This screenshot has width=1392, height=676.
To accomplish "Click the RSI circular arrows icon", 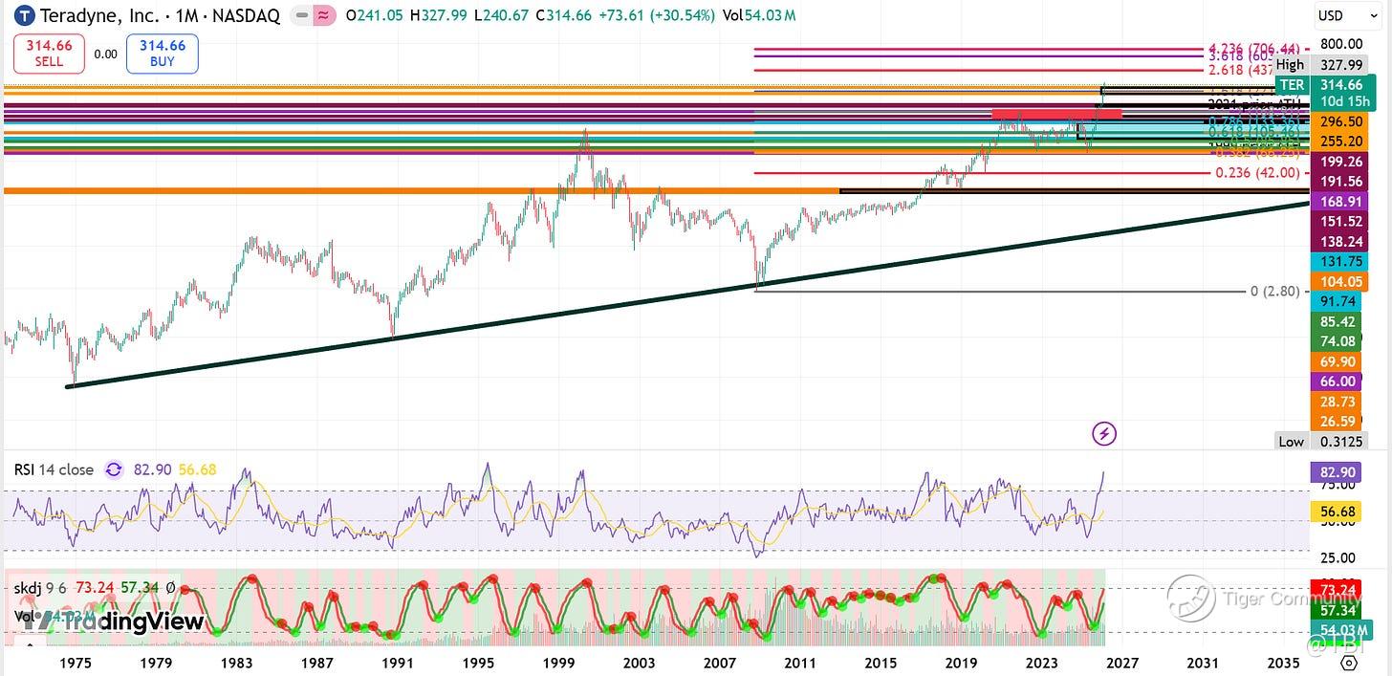I will click(114, 469).
